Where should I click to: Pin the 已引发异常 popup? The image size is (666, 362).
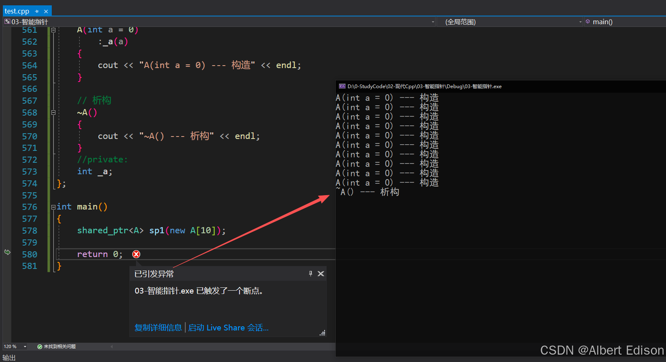(x=311, y=273)
